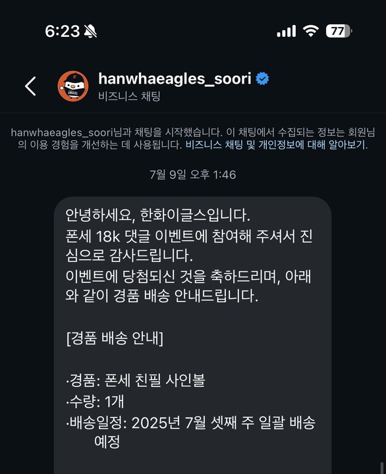Tap the [경품 배송 안내] heading text

(115, 338)
